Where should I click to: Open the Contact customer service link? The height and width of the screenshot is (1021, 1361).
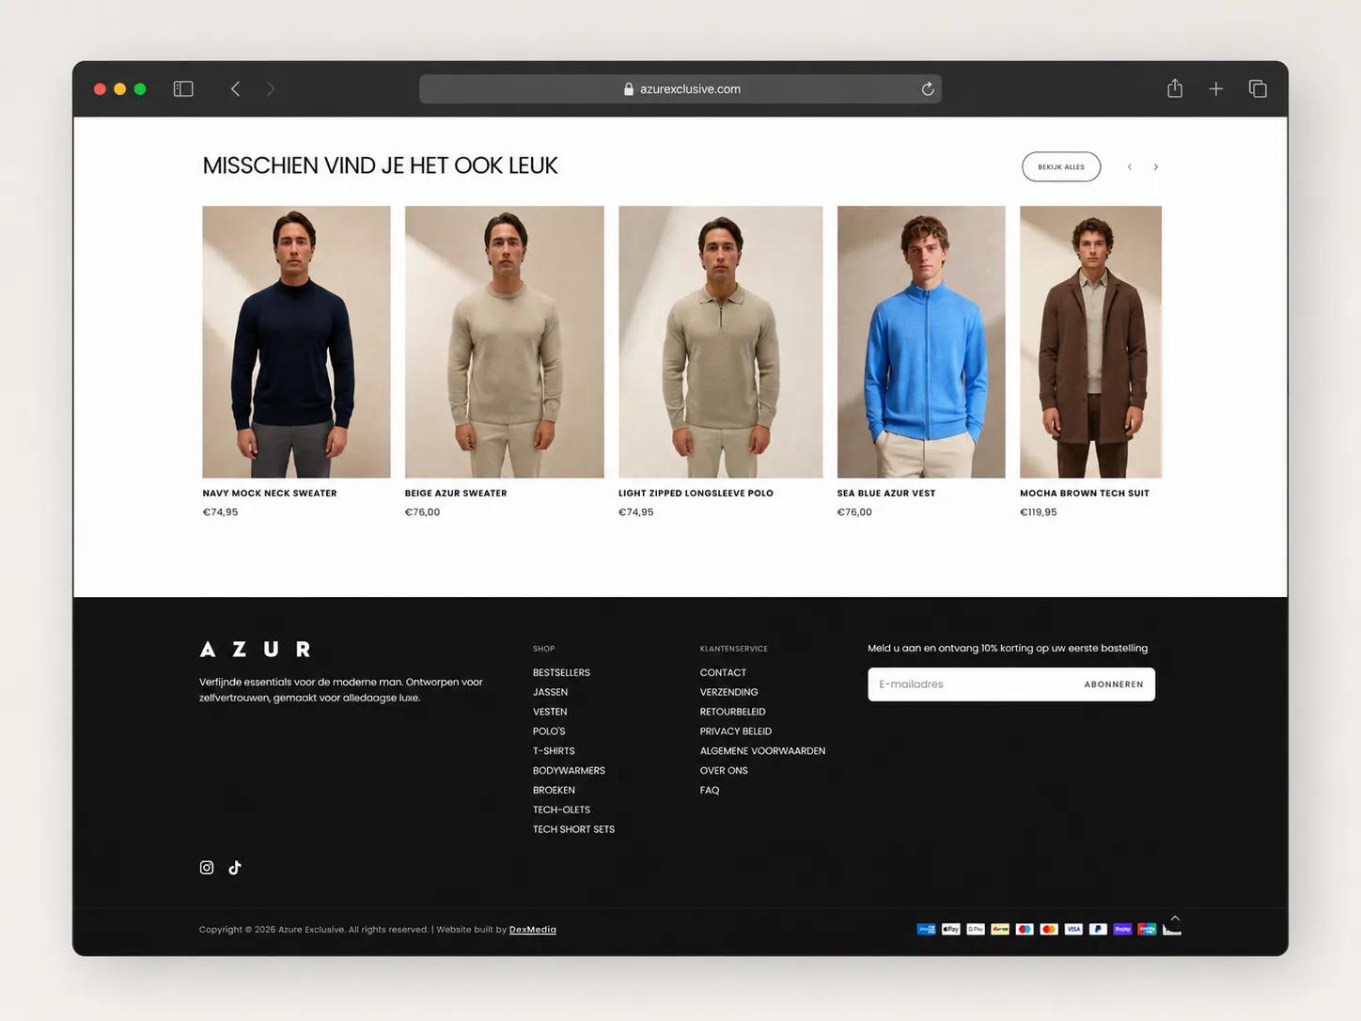pos(723,673)
